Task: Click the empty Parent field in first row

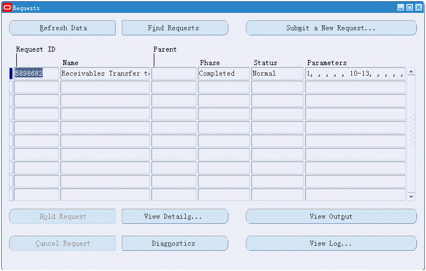Action: 174,74
